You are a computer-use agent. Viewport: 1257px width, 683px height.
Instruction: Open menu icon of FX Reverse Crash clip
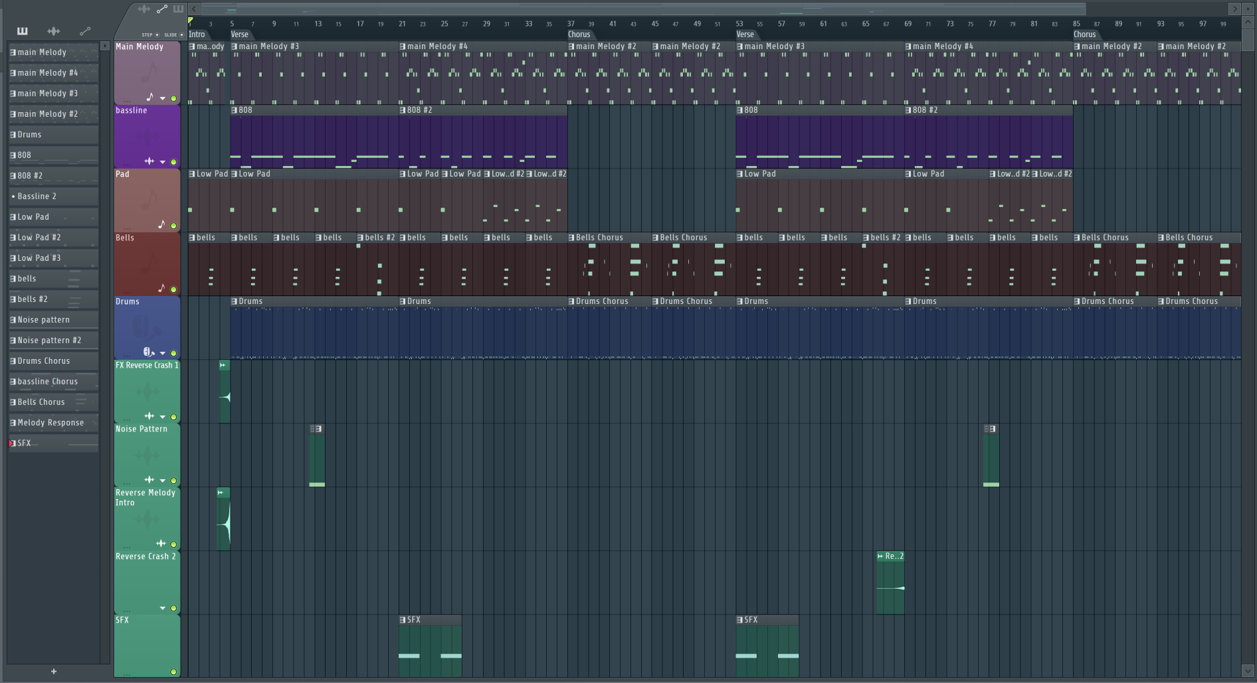tap(223, 365)
